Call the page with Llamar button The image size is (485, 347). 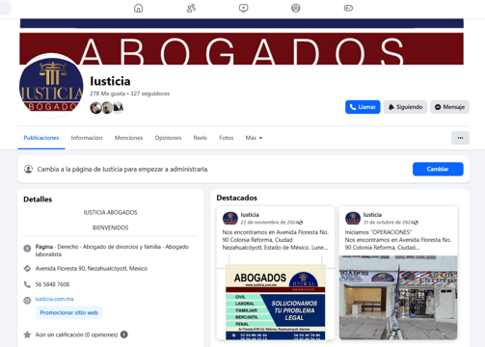tap(363, 107)
